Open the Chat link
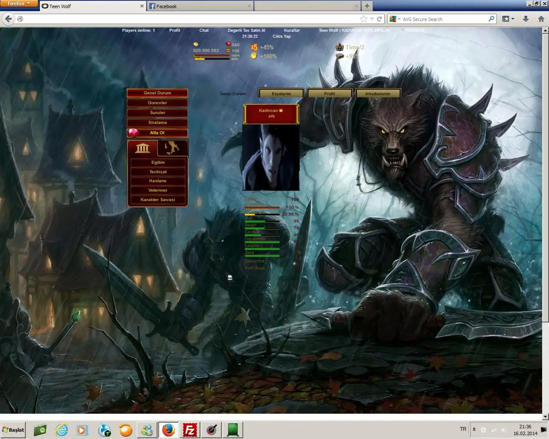 [x=204, y=30]
